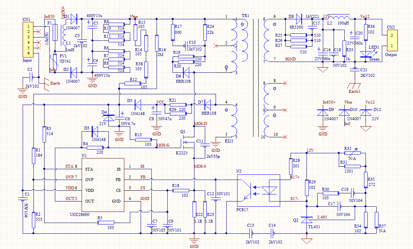Select diode D5 1N4148 symbol
Viewport: 413px width, 249px height.
[138, 105]
